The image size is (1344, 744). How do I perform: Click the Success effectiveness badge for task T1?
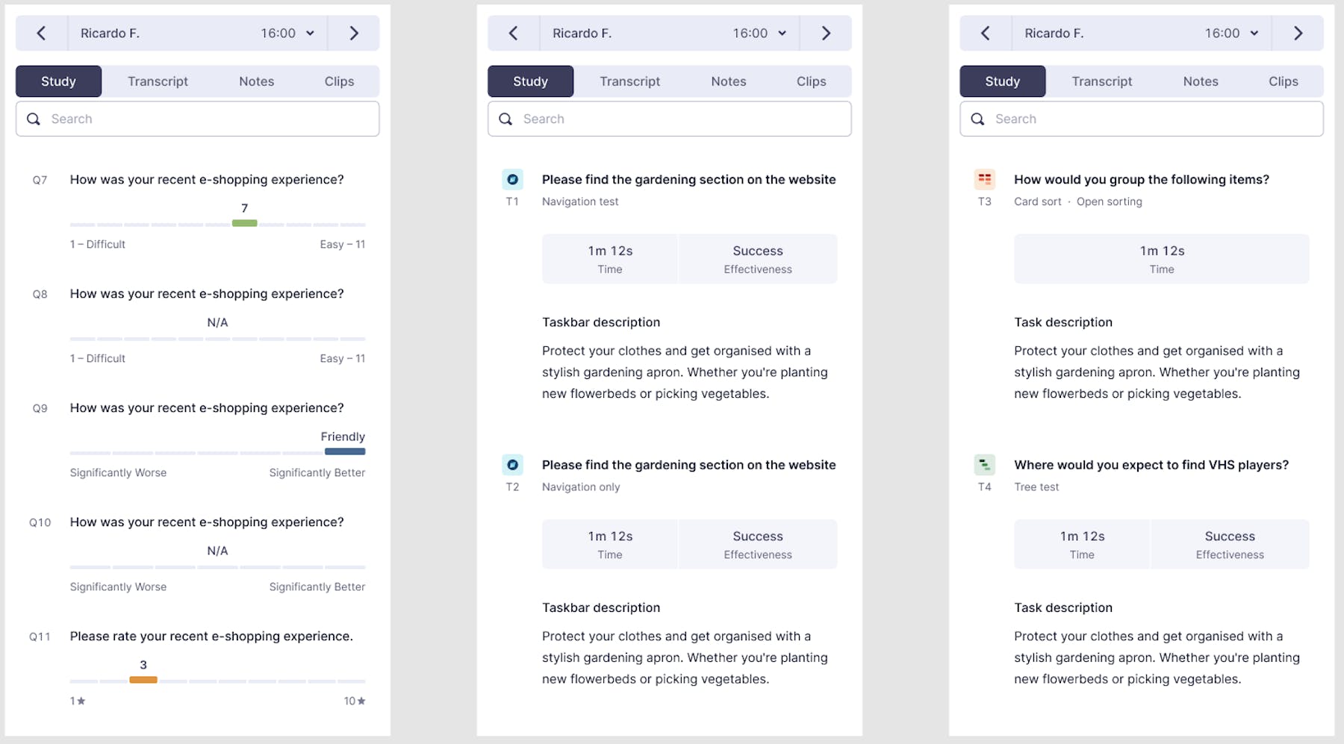[x=757, y=258]
